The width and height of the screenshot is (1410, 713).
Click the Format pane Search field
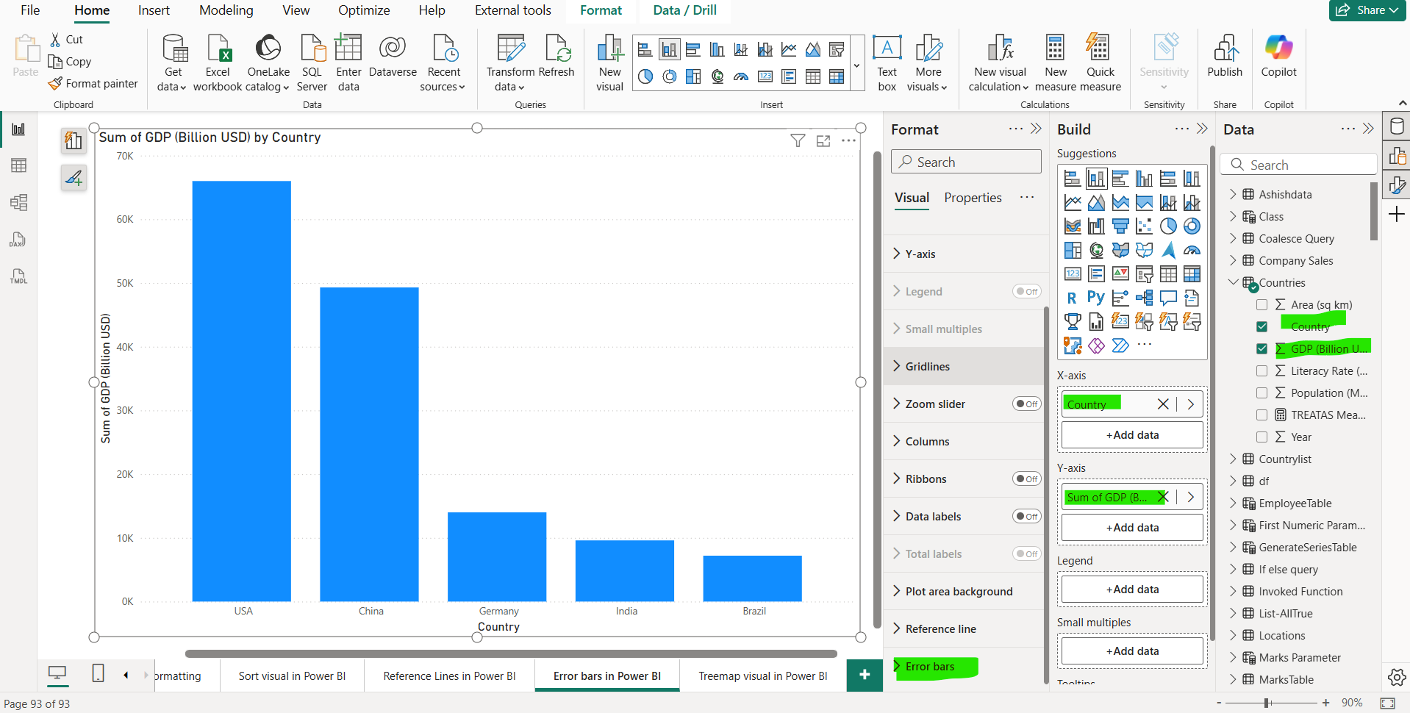tap(966, 162)
